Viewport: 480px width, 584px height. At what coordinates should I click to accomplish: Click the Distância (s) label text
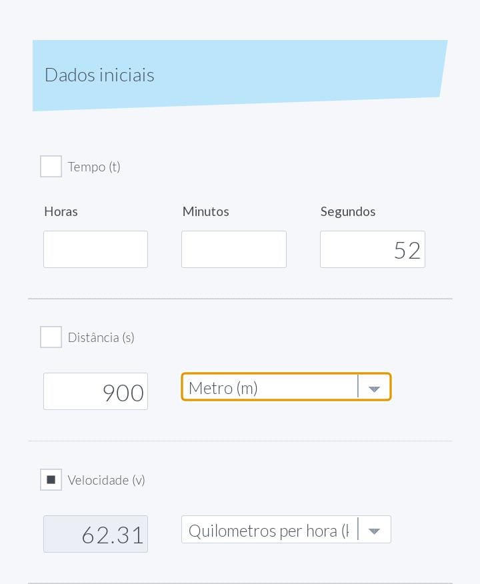click(101, 337)
